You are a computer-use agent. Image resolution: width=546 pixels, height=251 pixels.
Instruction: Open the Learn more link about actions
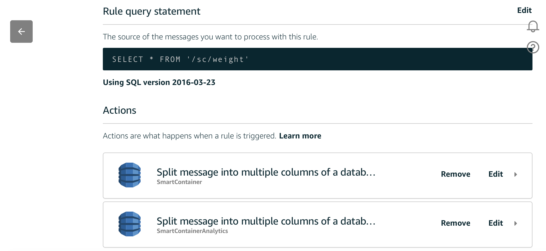(300, 136)
